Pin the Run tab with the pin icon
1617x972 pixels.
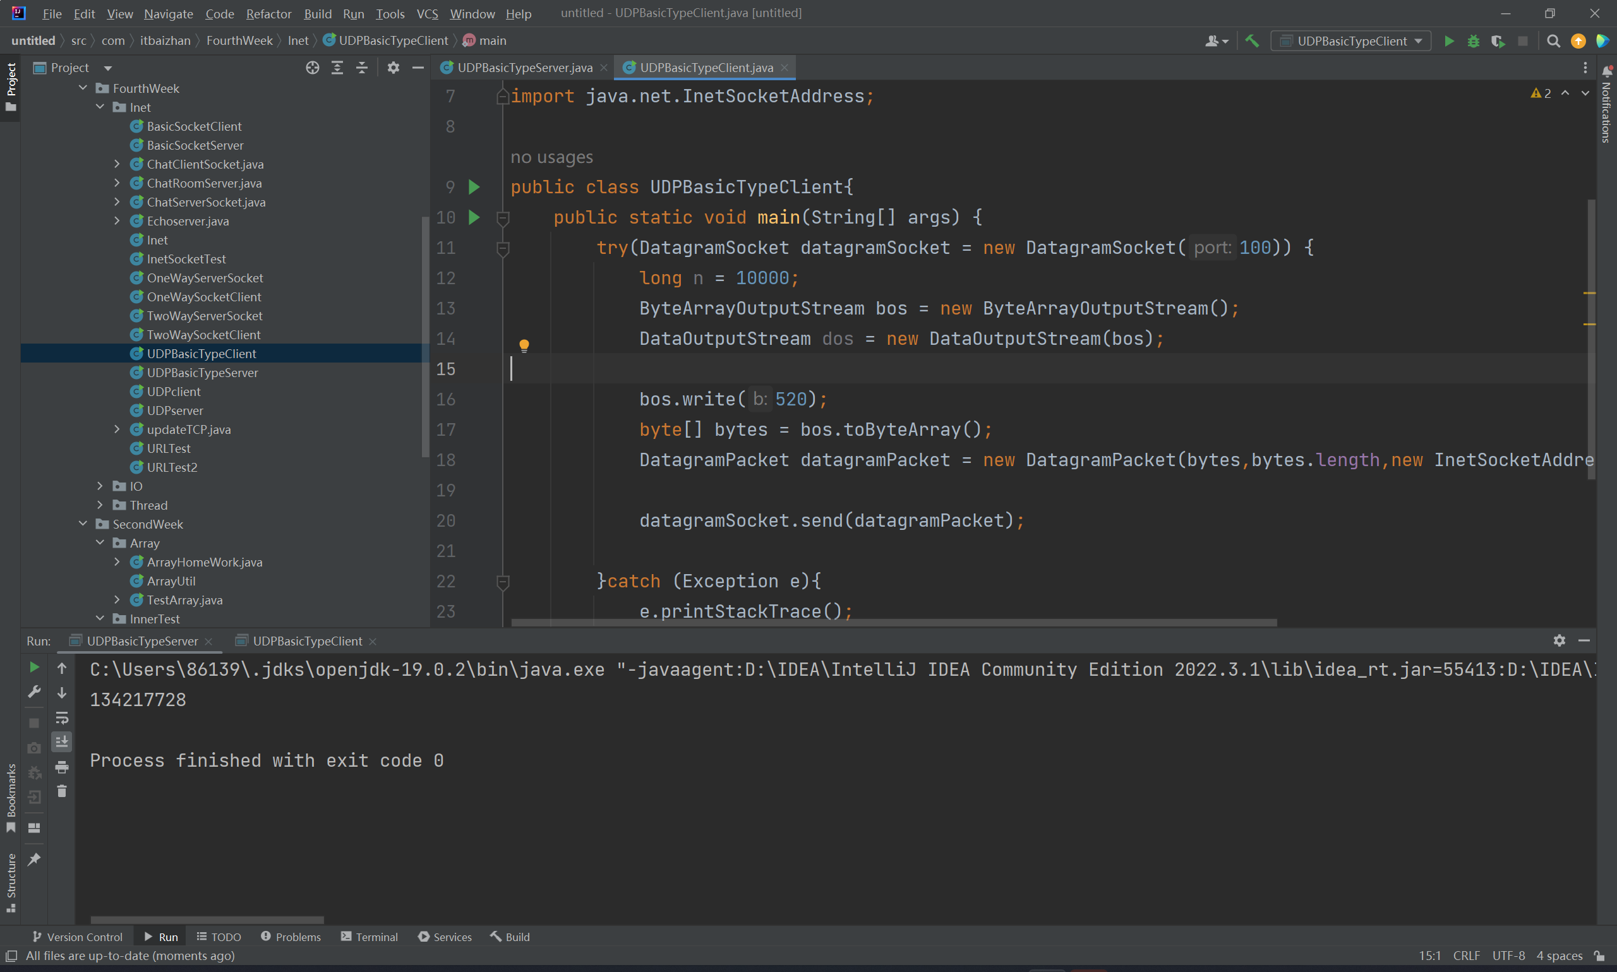tap(34, 860)
